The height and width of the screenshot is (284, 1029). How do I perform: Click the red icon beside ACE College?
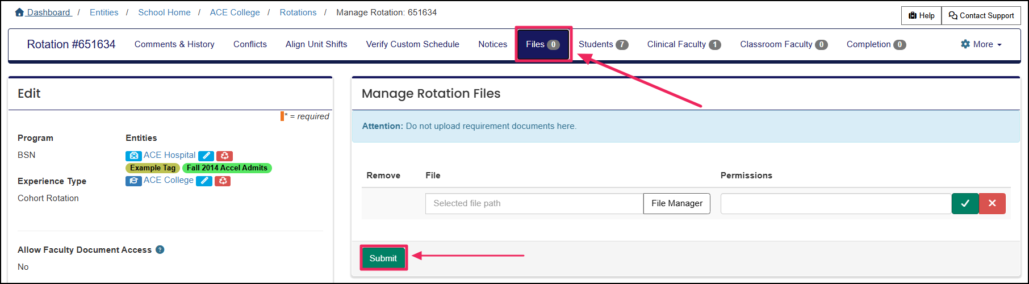click(223, 181)
